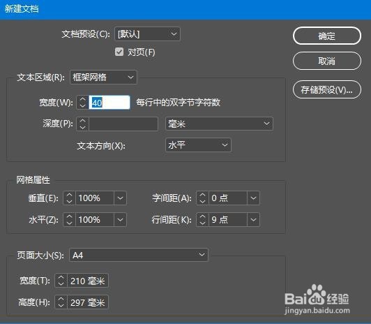Decrease 行间距(K) with the down stepper
371x324 pixels.
202,223
